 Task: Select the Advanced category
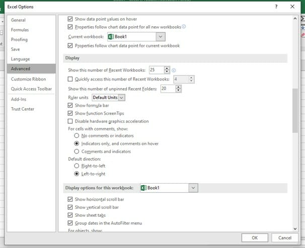point(31,69)
